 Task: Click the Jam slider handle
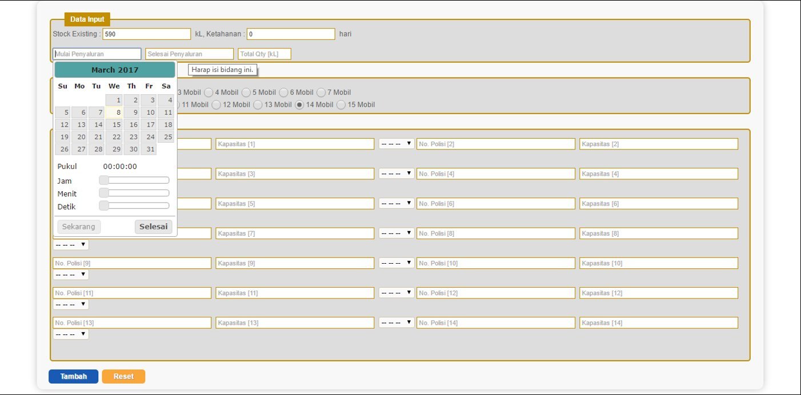tap(104, 180)
